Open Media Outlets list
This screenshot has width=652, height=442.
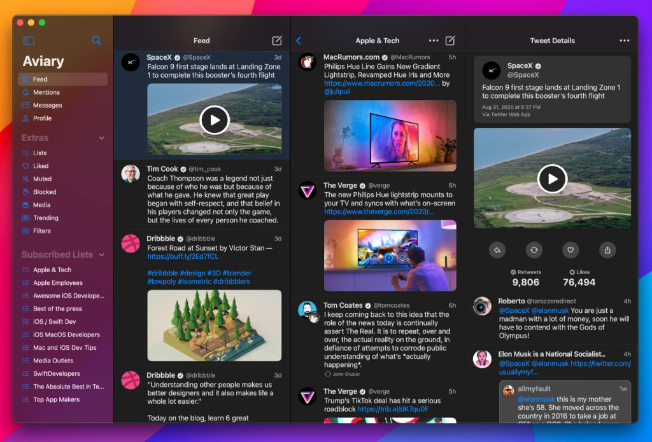tap(63, 361)
